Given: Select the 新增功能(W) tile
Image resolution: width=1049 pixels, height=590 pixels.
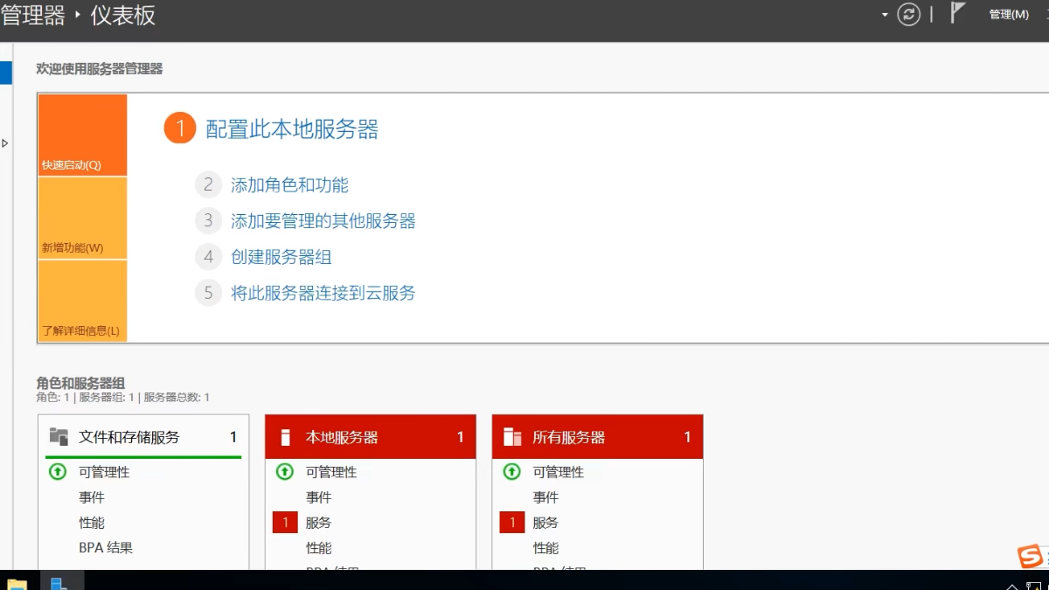Looking at the screenshot, I should (82, 219).
